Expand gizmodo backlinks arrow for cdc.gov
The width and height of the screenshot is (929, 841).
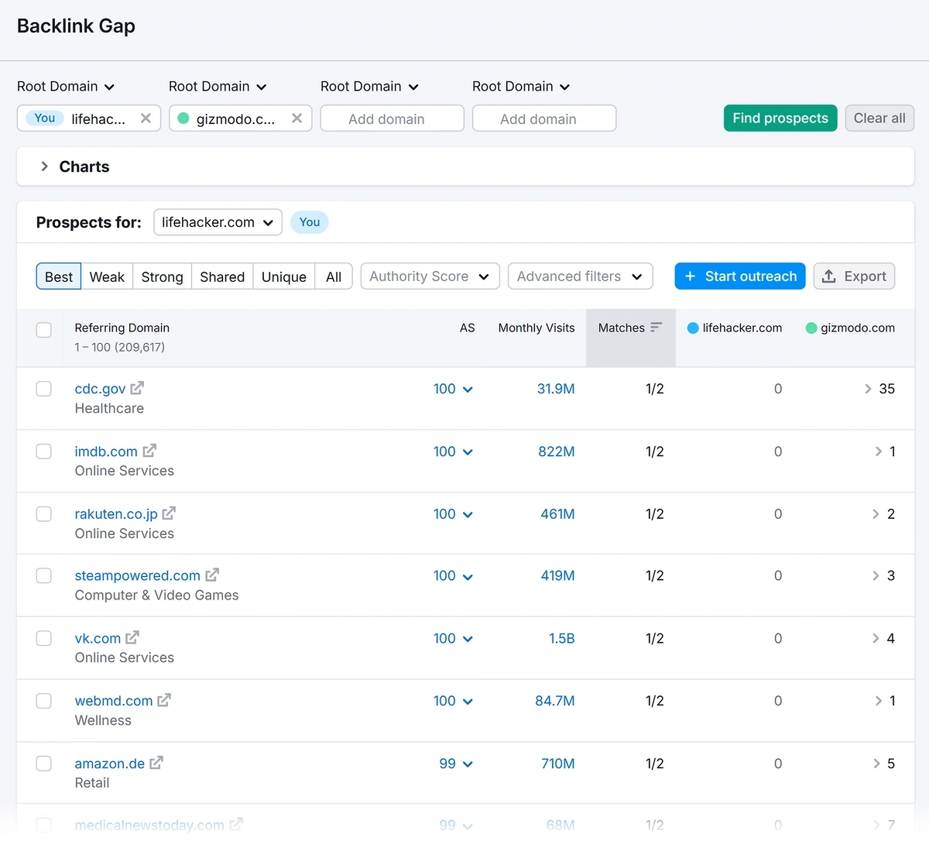tap(868, 389)
